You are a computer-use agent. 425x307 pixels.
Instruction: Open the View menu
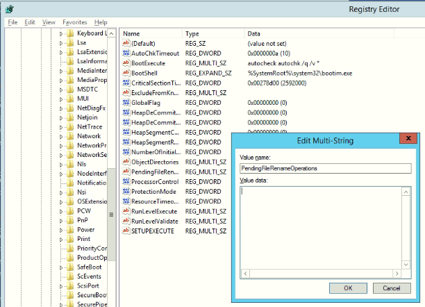click(x=49, y=22)
